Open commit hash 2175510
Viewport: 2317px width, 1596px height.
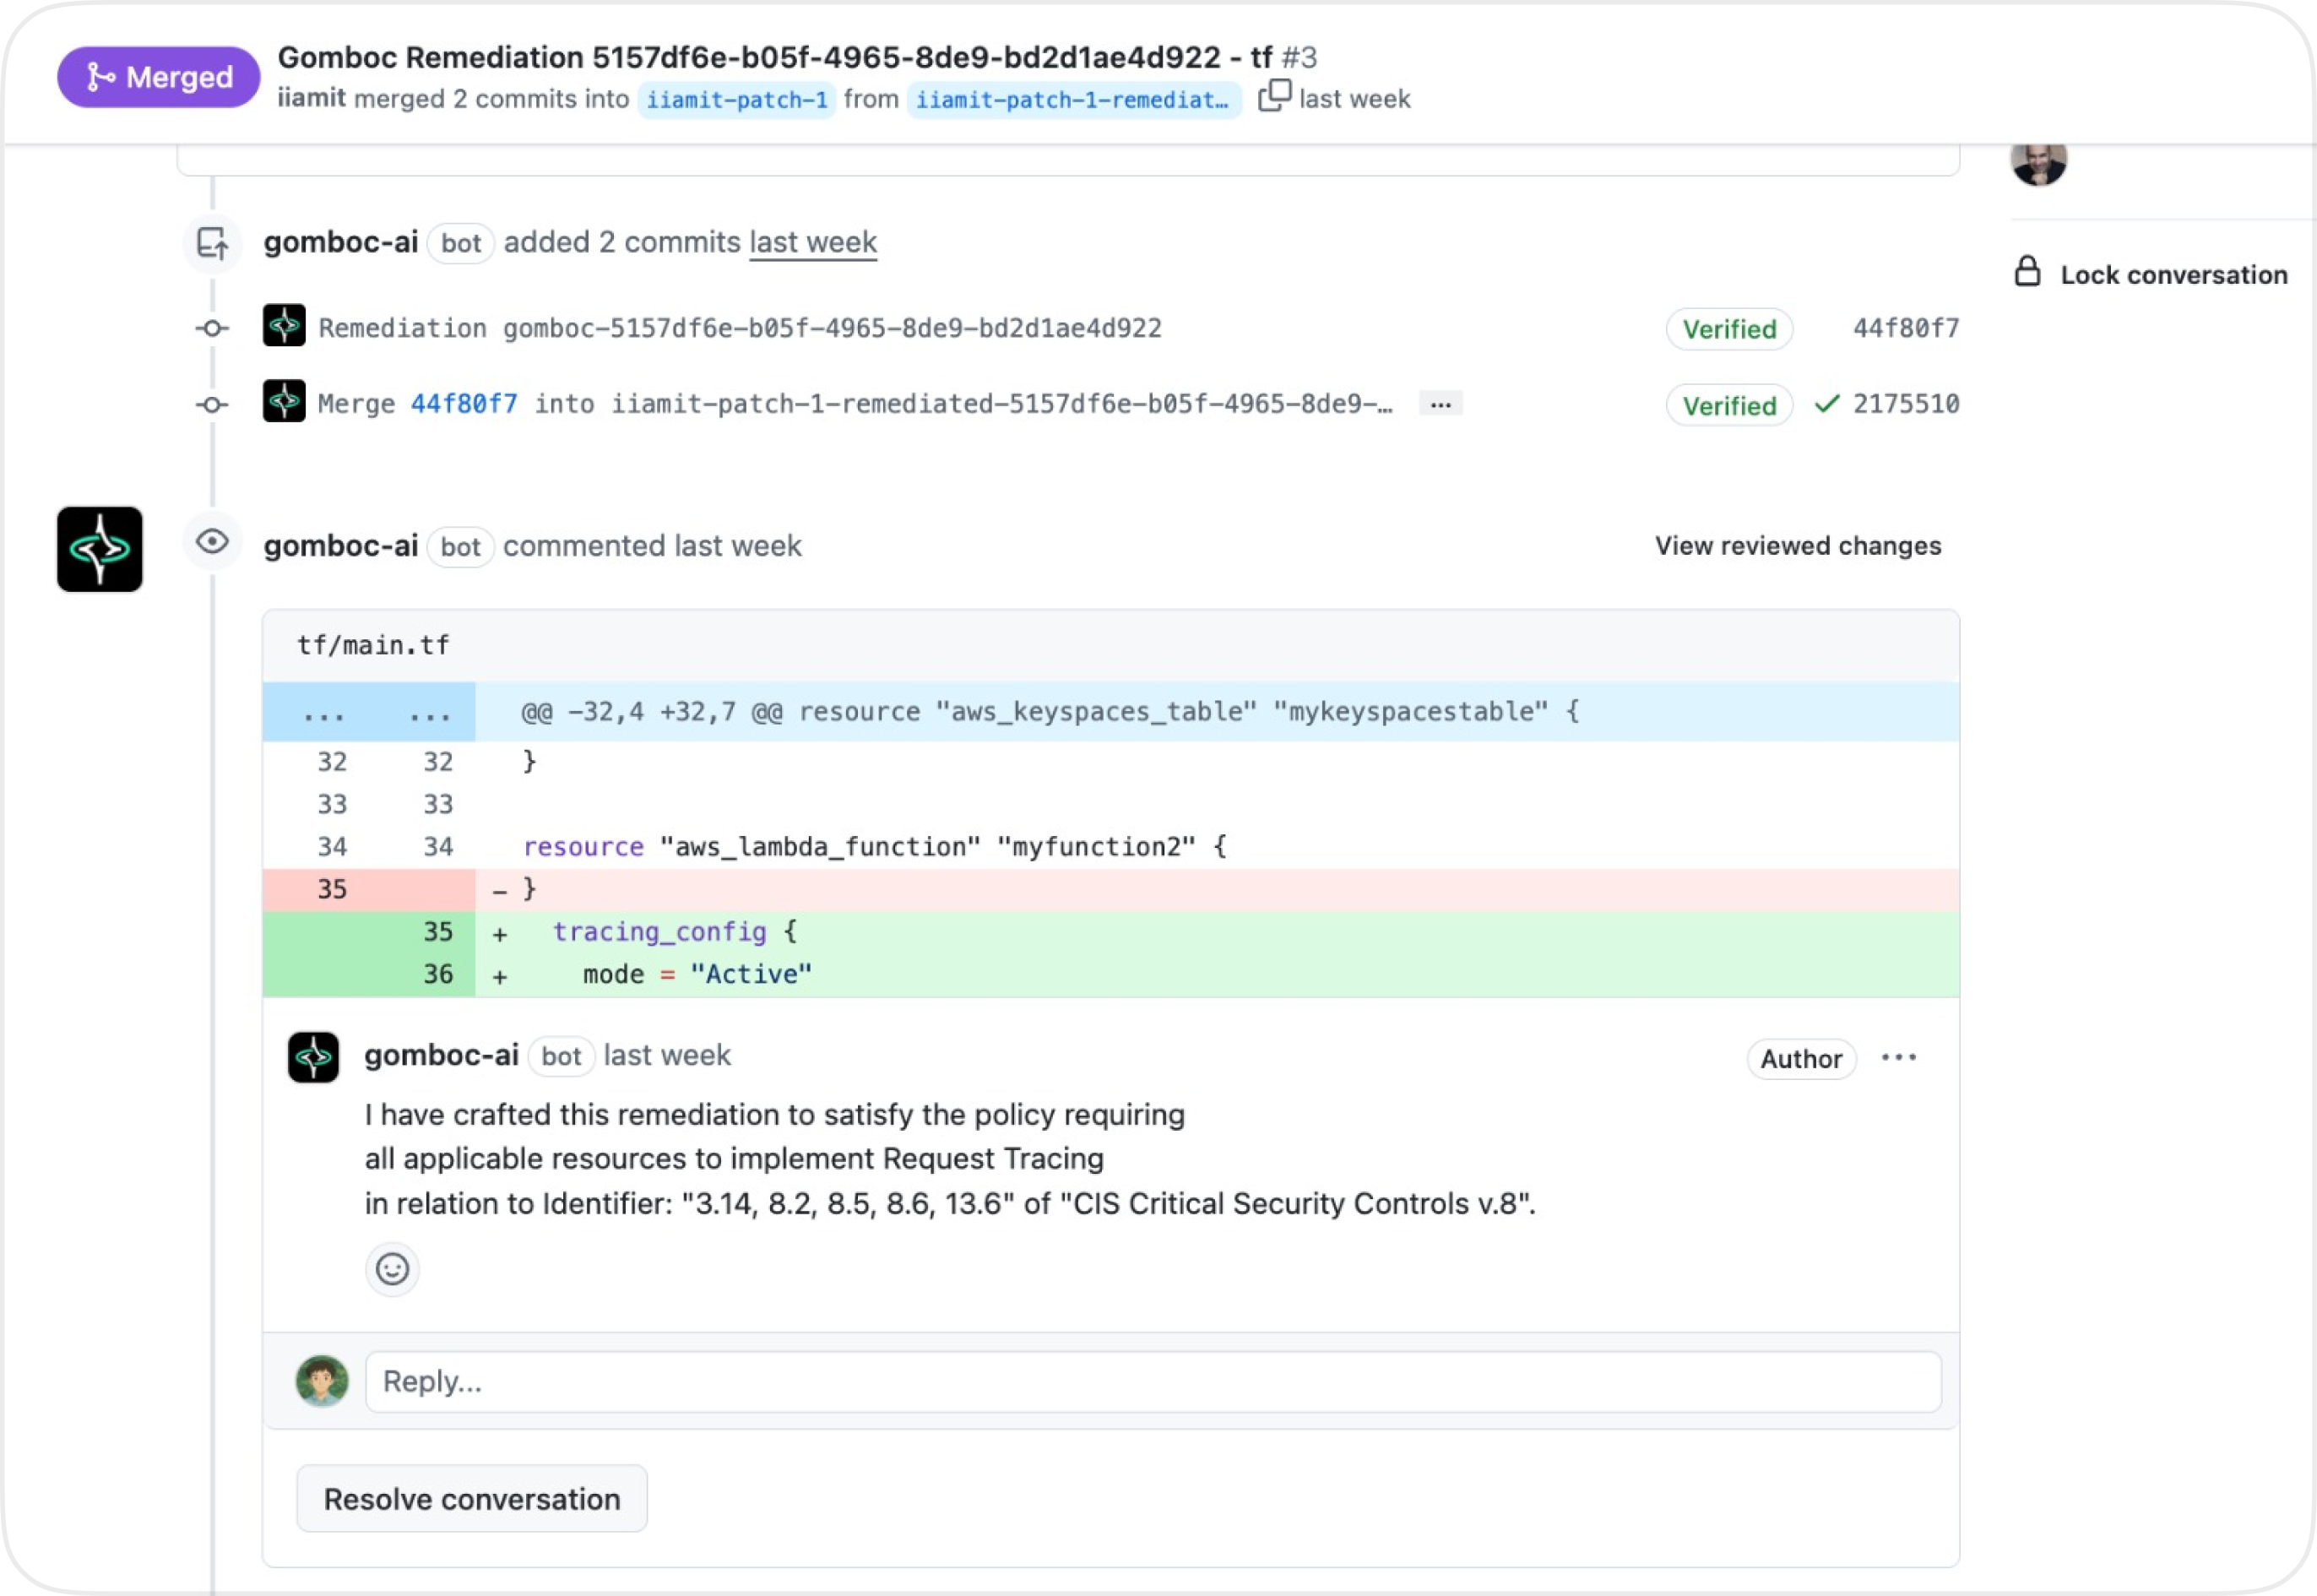[x=1906, y=404]
